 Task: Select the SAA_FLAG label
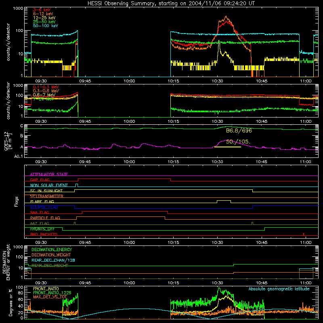coord(40,213)
